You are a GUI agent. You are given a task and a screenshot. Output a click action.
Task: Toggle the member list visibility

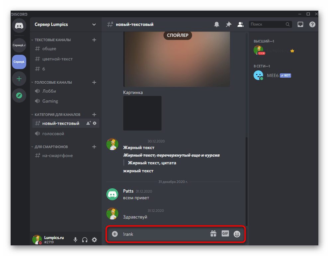[x=240, y=24]
